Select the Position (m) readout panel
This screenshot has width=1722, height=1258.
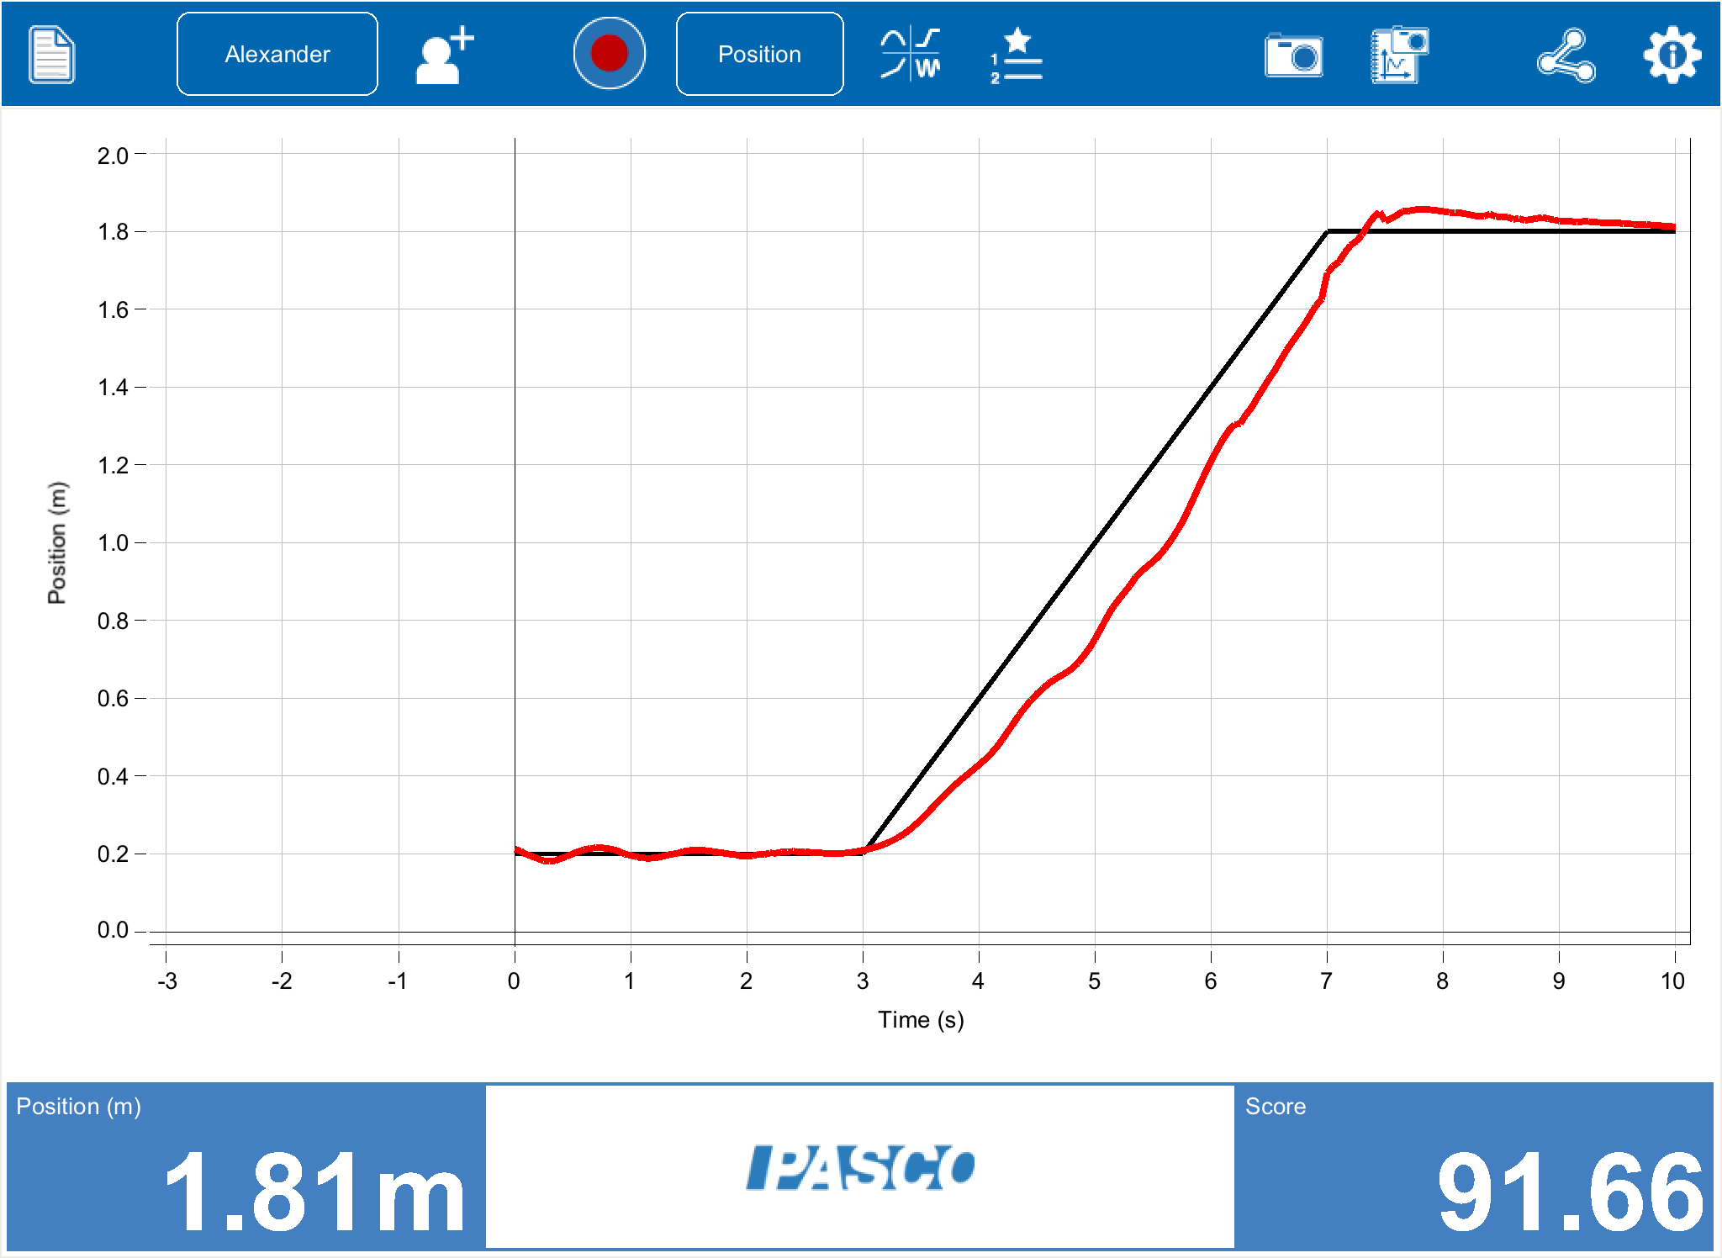pyautogui.click(x=246, y=1166)
